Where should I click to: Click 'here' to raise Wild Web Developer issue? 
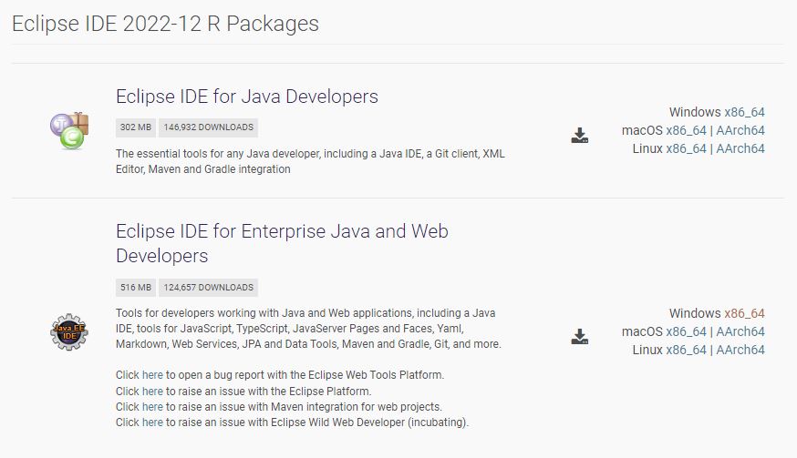[152, 422]
